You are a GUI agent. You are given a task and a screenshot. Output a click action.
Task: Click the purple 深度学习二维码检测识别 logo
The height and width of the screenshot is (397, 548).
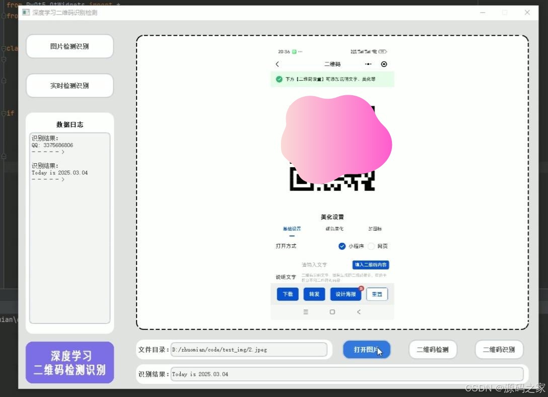70,362
